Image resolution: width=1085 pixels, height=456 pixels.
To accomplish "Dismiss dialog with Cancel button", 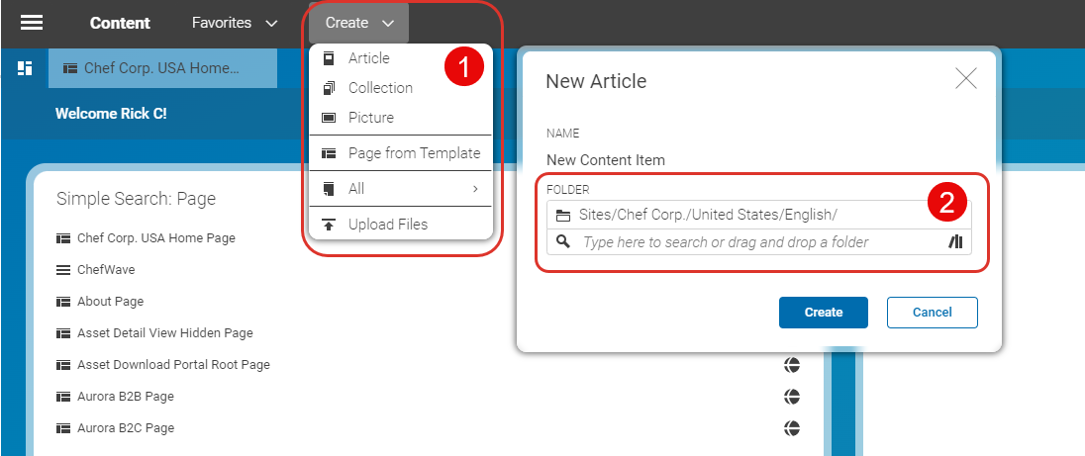I will (x=933, y=313).
